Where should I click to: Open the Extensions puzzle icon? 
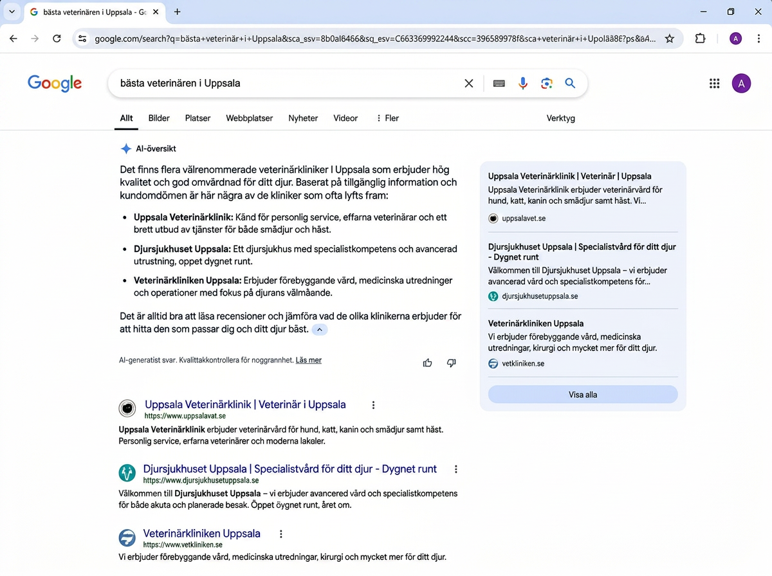pyautogui.click(x=701, y=39)
